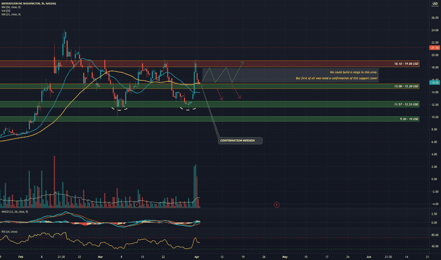Select the 11.57 - 12.53 USD support zone label

(406, 104)
